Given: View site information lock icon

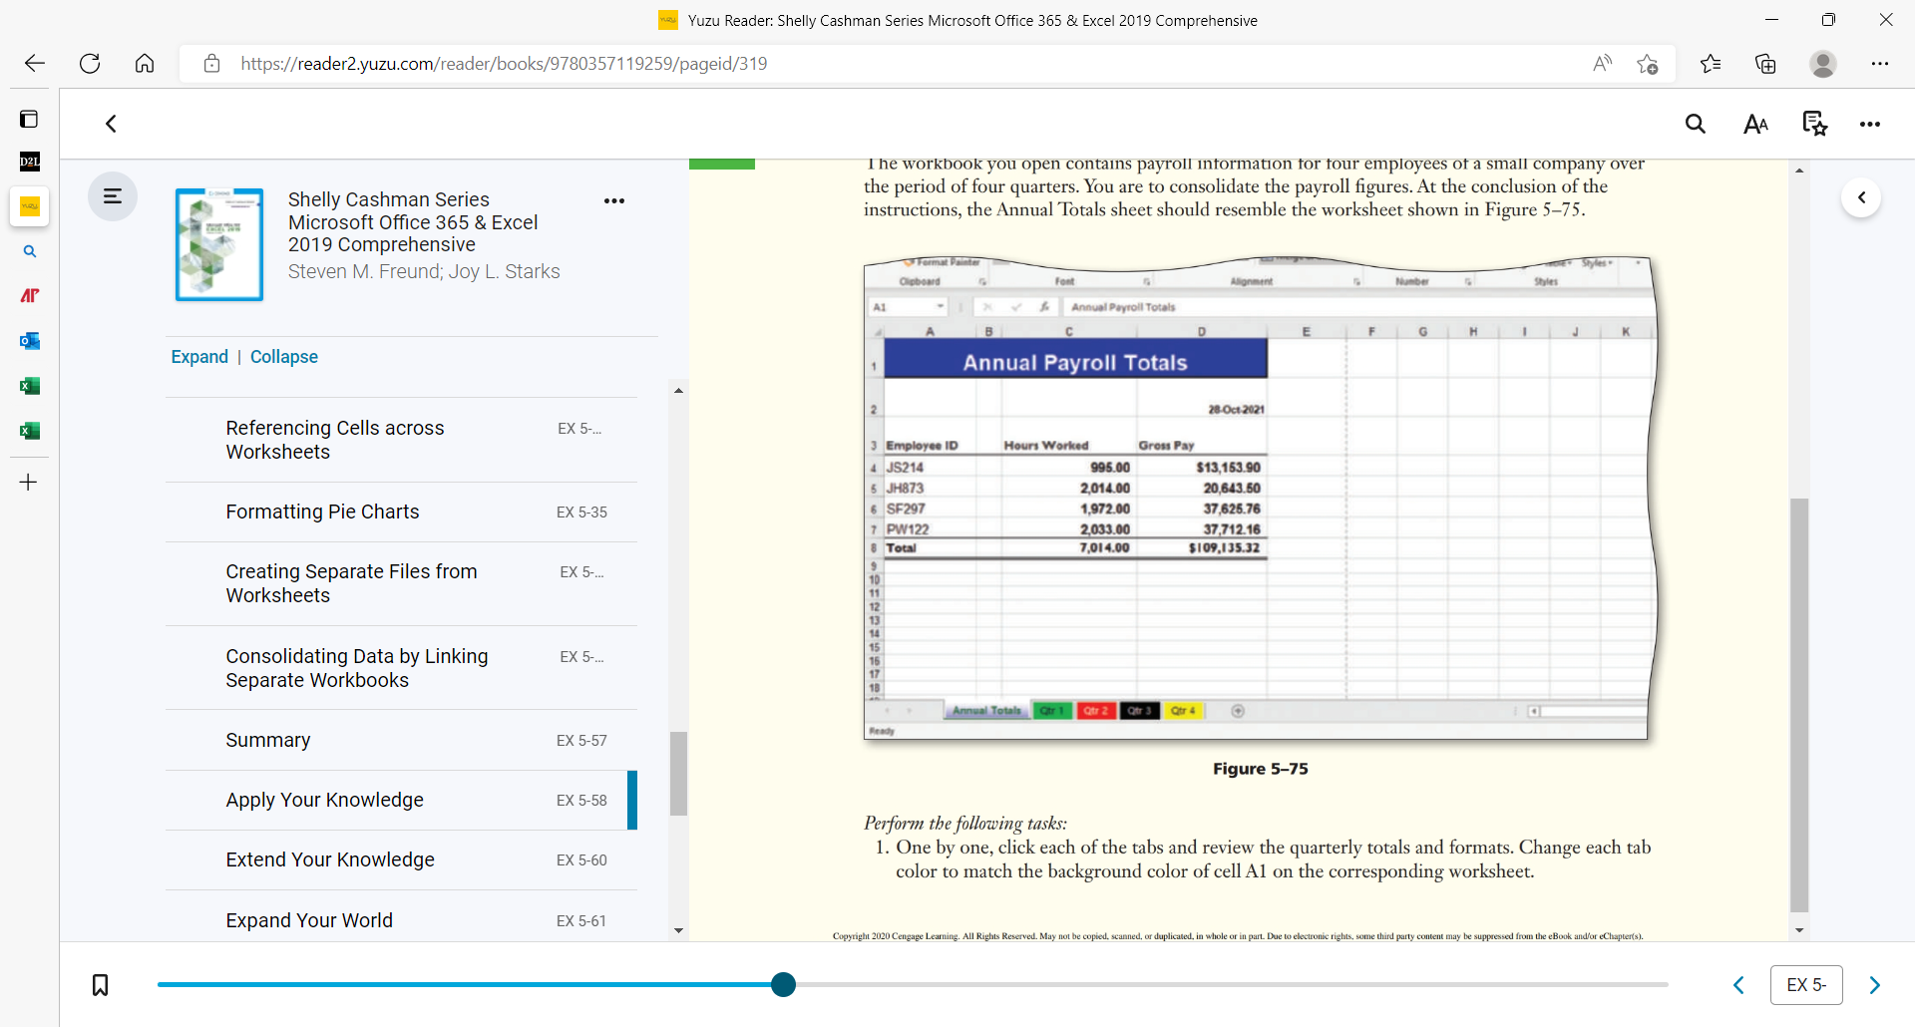Looking at the screenshot, I should [211, 64].
